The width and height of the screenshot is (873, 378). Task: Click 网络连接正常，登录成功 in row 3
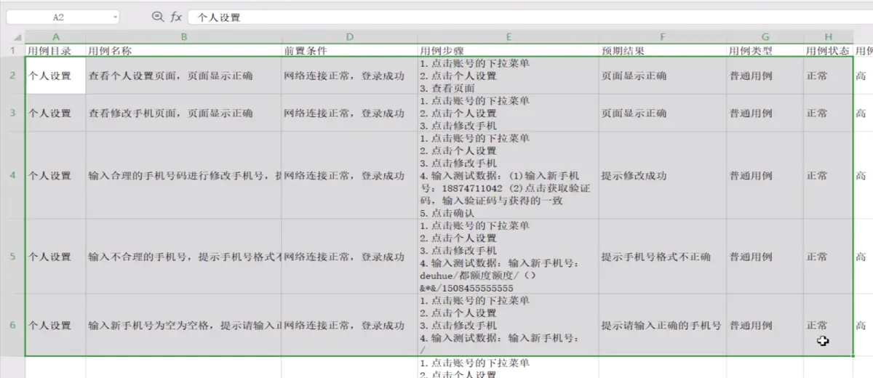pos(350,113)
